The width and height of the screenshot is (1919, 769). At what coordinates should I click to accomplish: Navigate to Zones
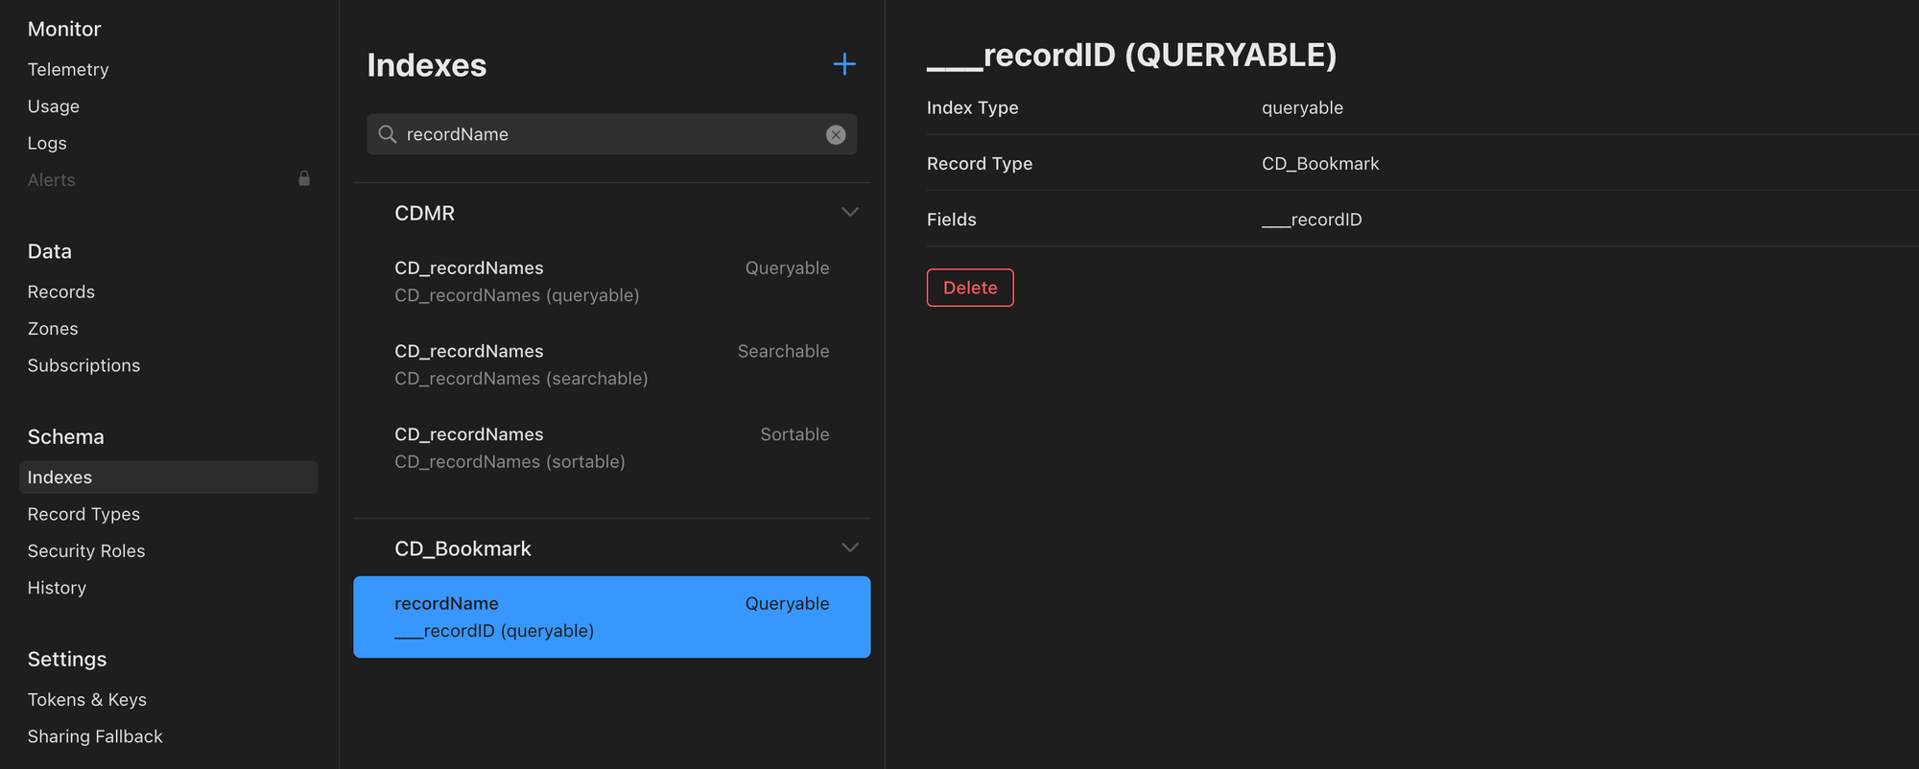(53, 329)
